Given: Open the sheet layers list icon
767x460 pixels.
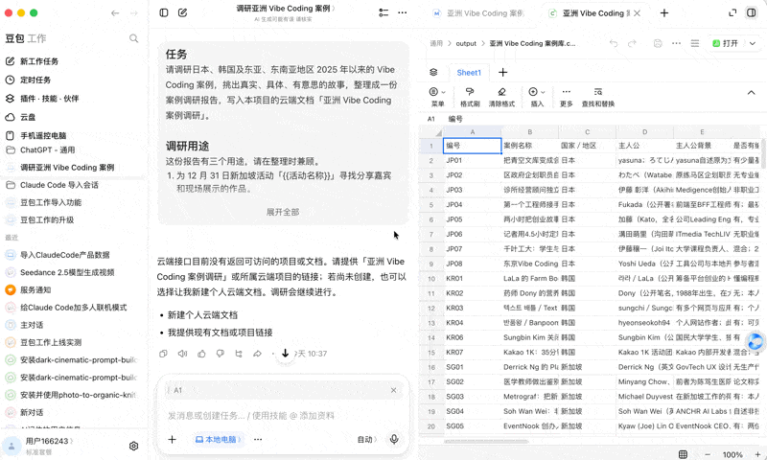Looking at the screenshot, I should 433,72.
